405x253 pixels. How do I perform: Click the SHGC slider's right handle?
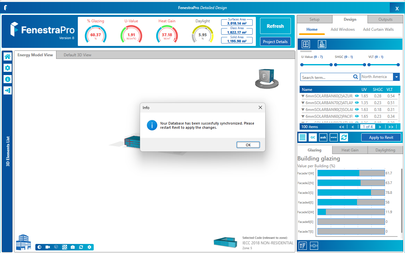click(364, 65)
